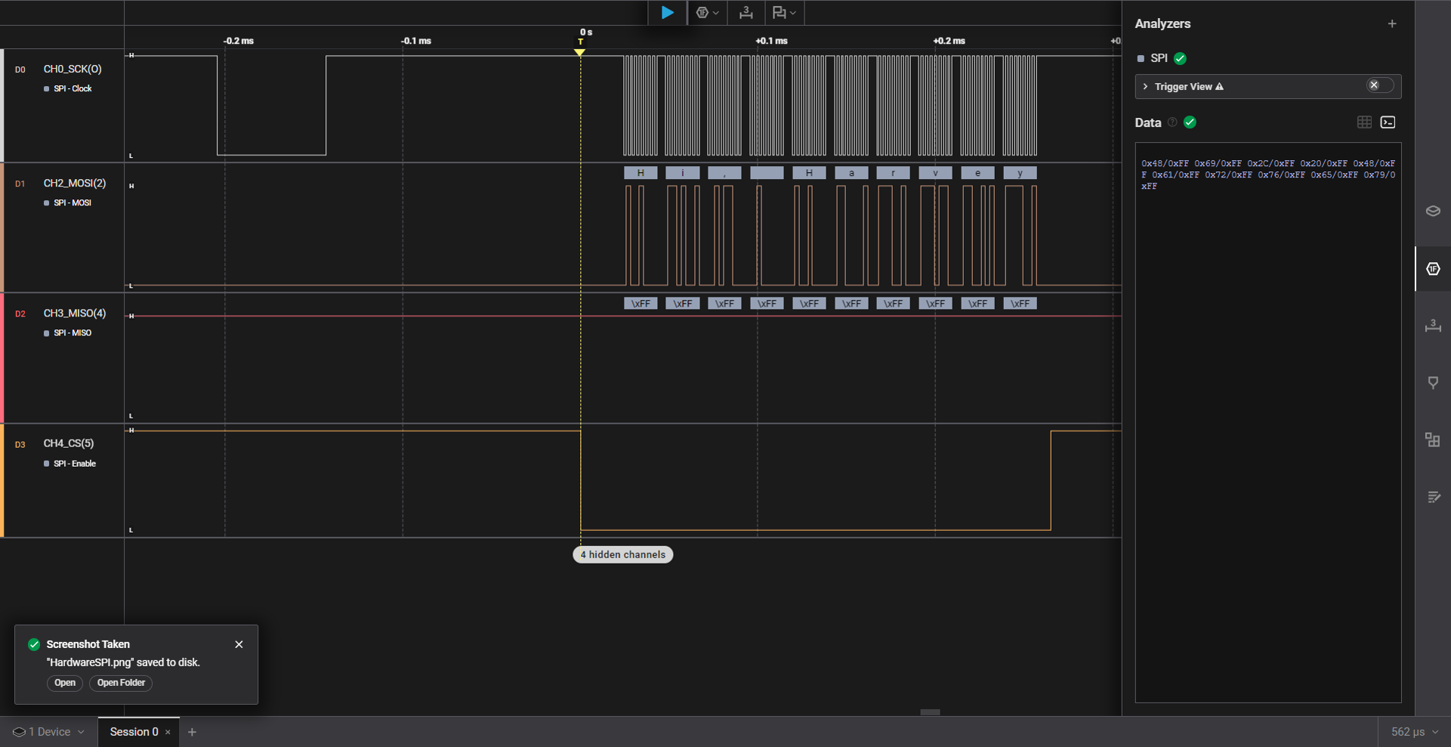The image size is (1451, 747).
Task: Expand the Trigger View section chevron
Action: (1146, 87)
